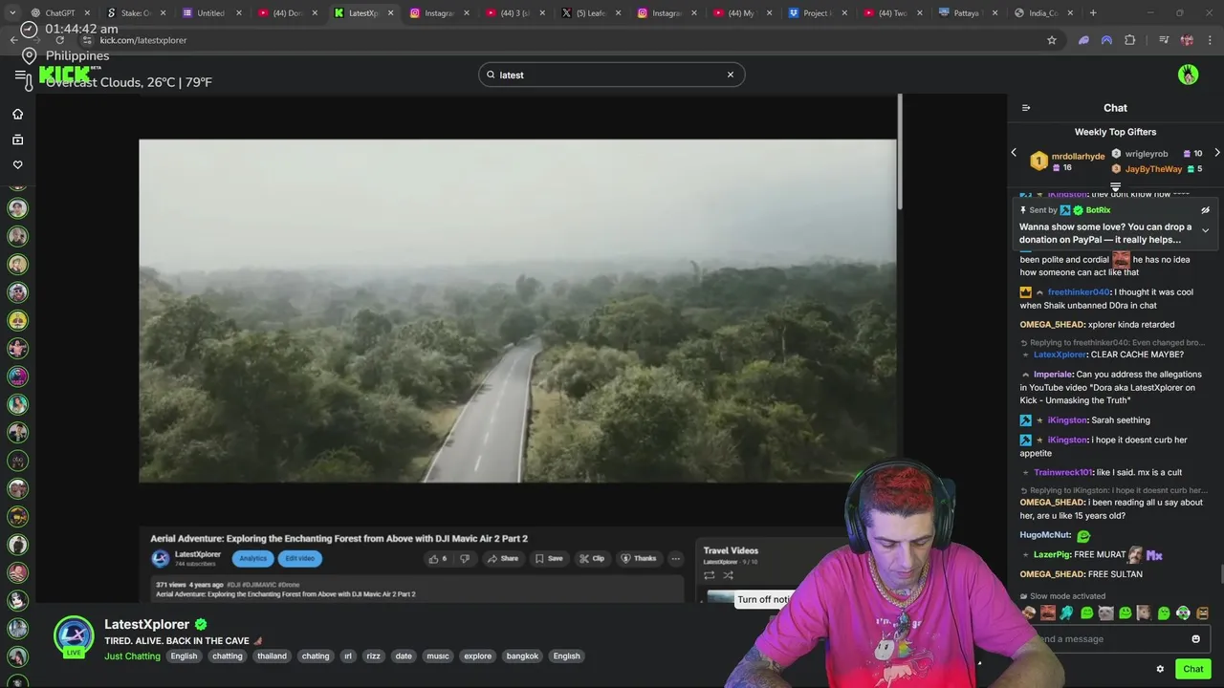1224x688 pixels.
Task: Click the video page scrollbar
Action: tap(900, 153)
